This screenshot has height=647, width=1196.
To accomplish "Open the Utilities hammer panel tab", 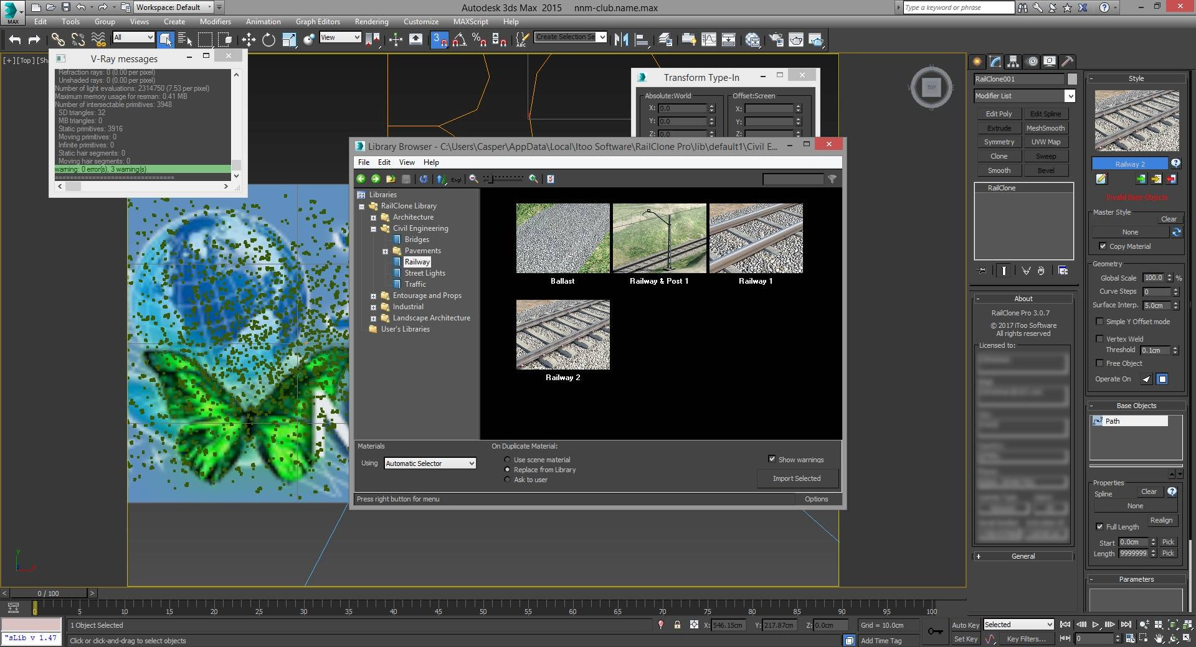I will [x=1067, y=61].
